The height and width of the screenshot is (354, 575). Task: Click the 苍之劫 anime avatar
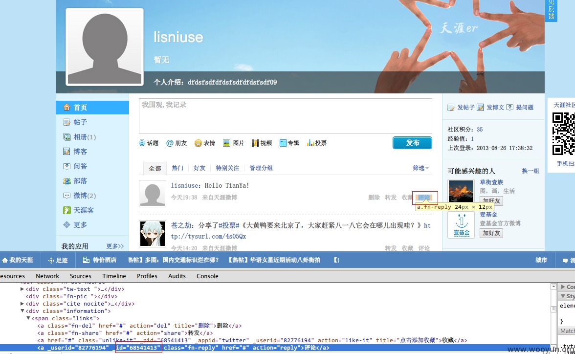[x=153, y=234]
